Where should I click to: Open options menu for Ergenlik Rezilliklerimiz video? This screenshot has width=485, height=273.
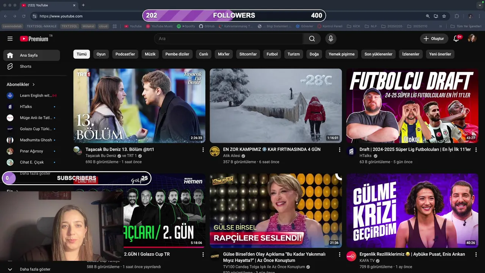pos(476,254)
